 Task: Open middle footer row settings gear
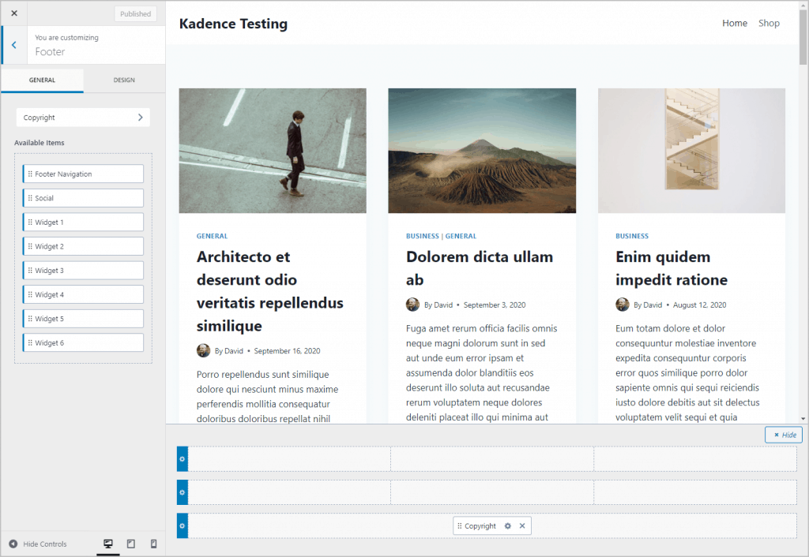pyautogui.click(x=182, y=492)
